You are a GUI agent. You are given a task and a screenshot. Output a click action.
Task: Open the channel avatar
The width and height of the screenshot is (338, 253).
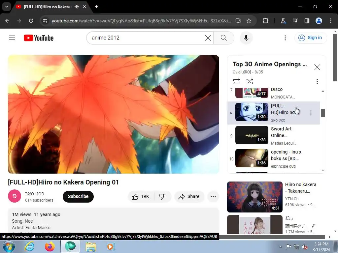pos(15,196)
